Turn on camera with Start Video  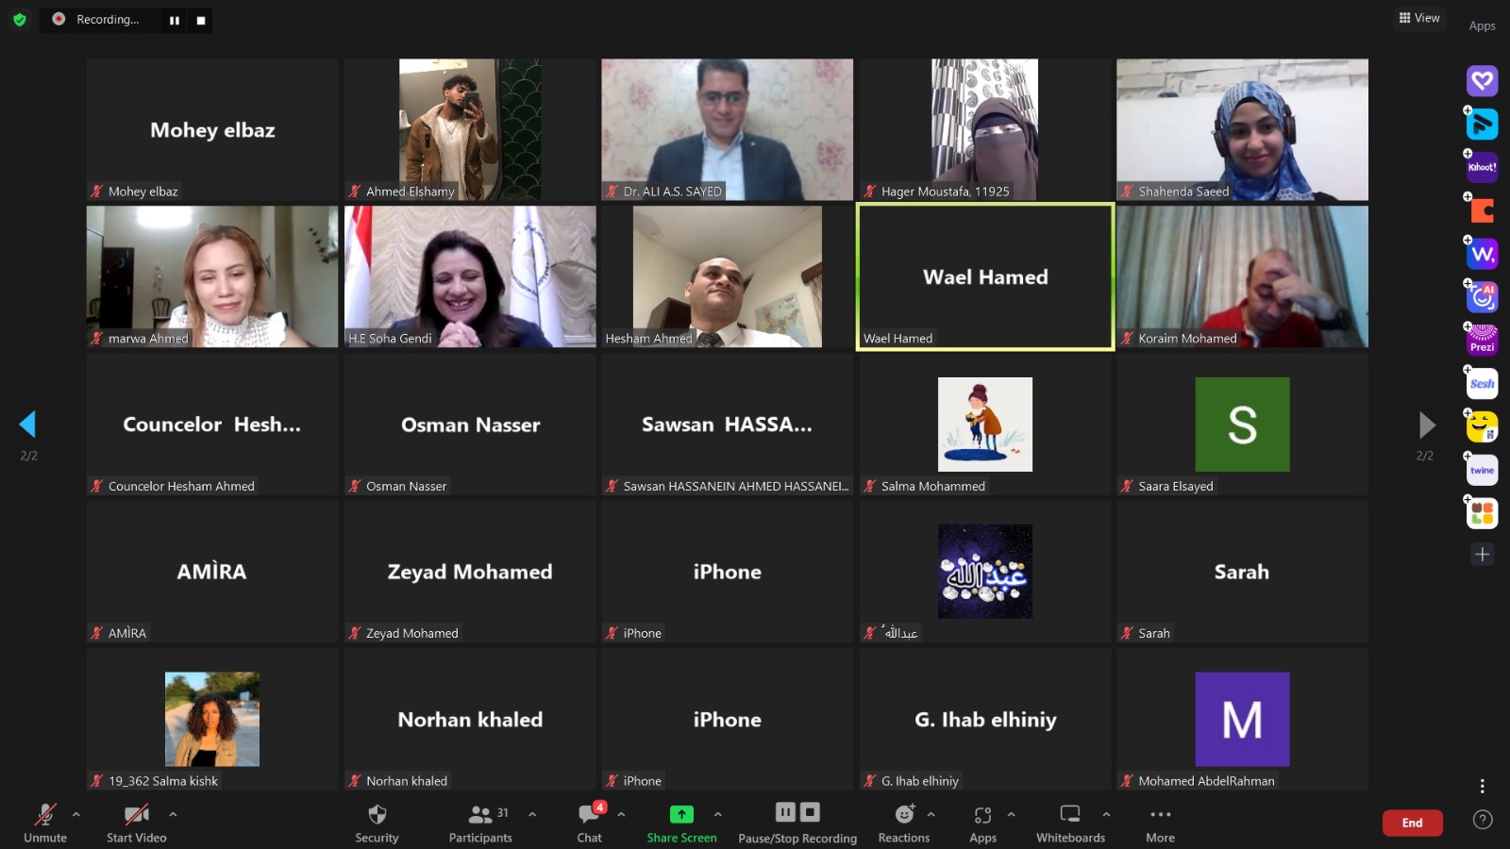pyautogui.click(x=137, y=815)
